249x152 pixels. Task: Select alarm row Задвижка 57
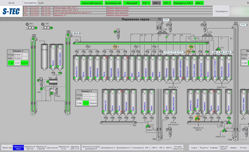tap(118, 16)
